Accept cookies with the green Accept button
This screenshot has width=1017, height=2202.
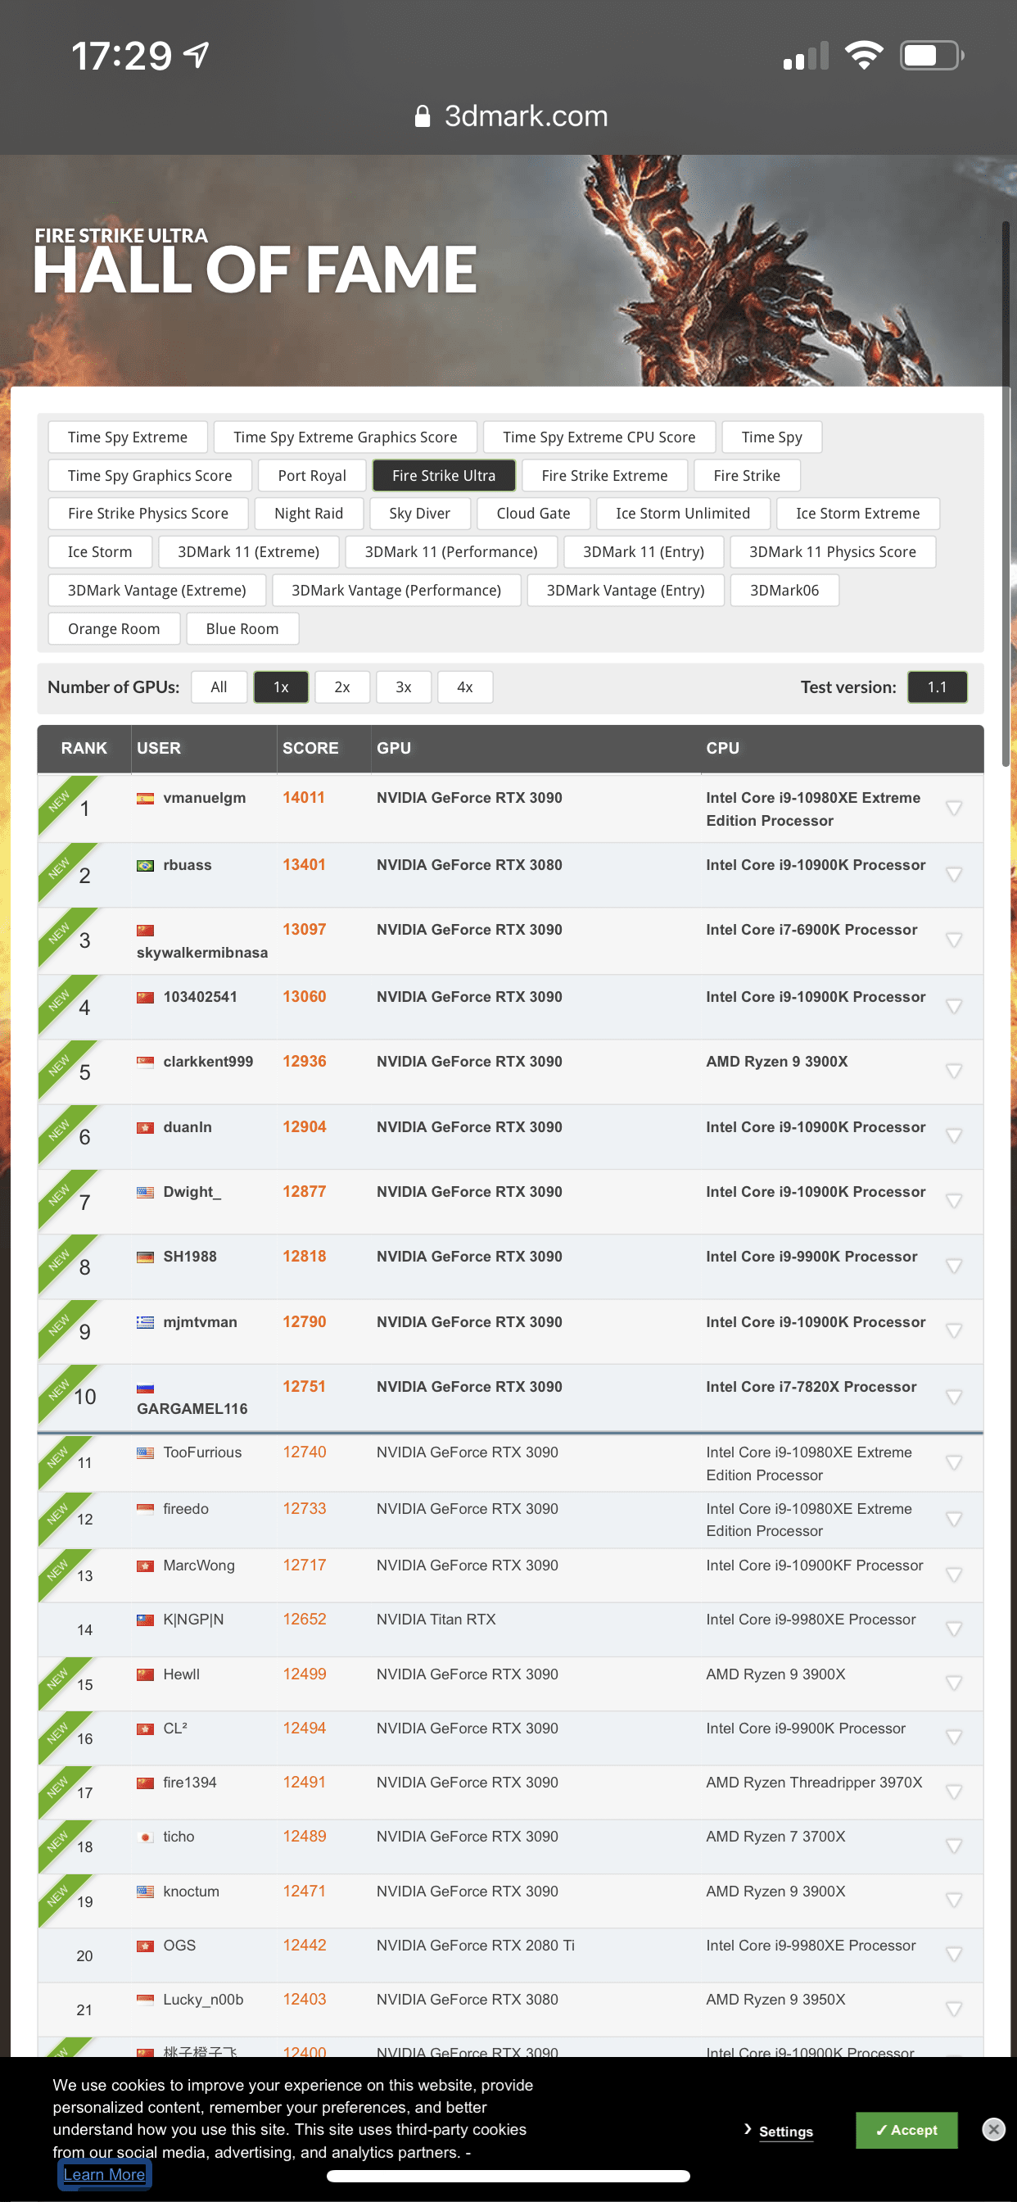[x=906, y=2129]
